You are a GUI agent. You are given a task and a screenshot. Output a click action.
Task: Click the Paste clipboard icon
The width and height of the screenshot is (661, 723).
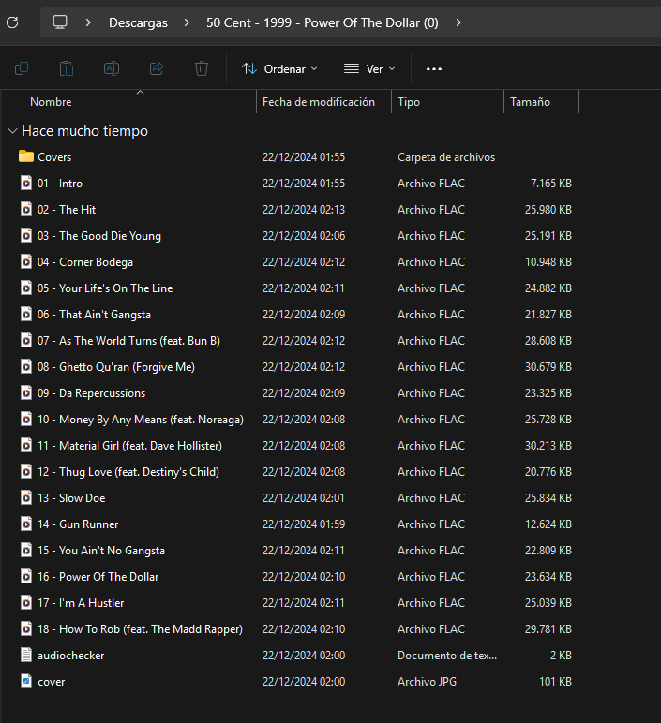67,68
